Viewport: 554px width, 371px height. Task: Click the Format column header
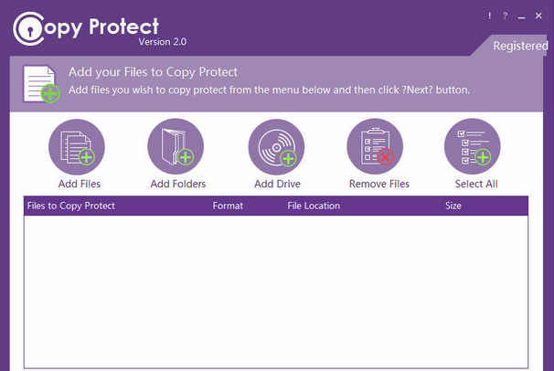(228, 206)
